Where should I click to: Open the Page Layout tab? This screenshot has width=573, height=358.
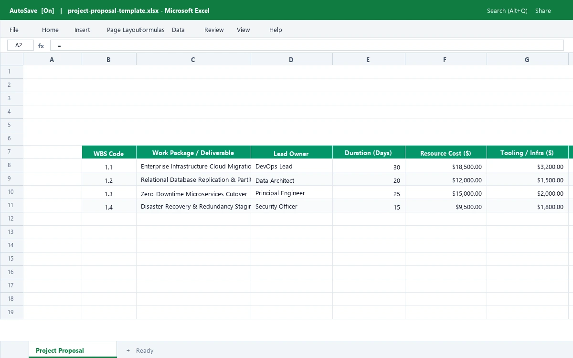point(124,30)
